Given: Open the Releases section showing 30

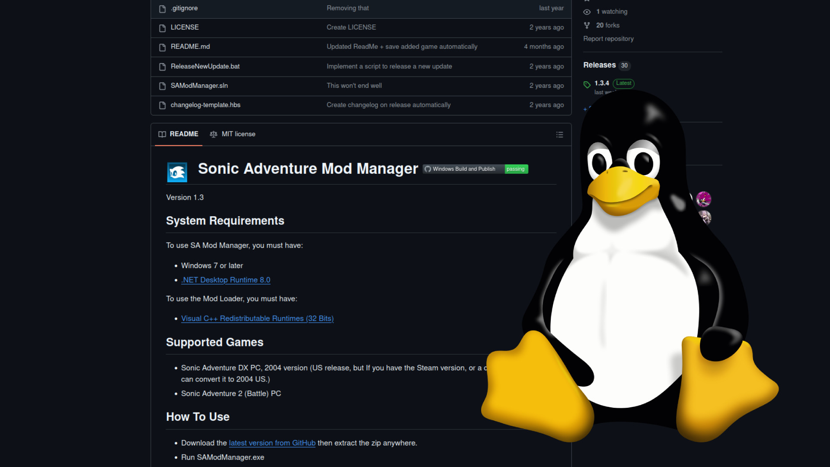Looking at the screenshot, I should tap(599, 65).
